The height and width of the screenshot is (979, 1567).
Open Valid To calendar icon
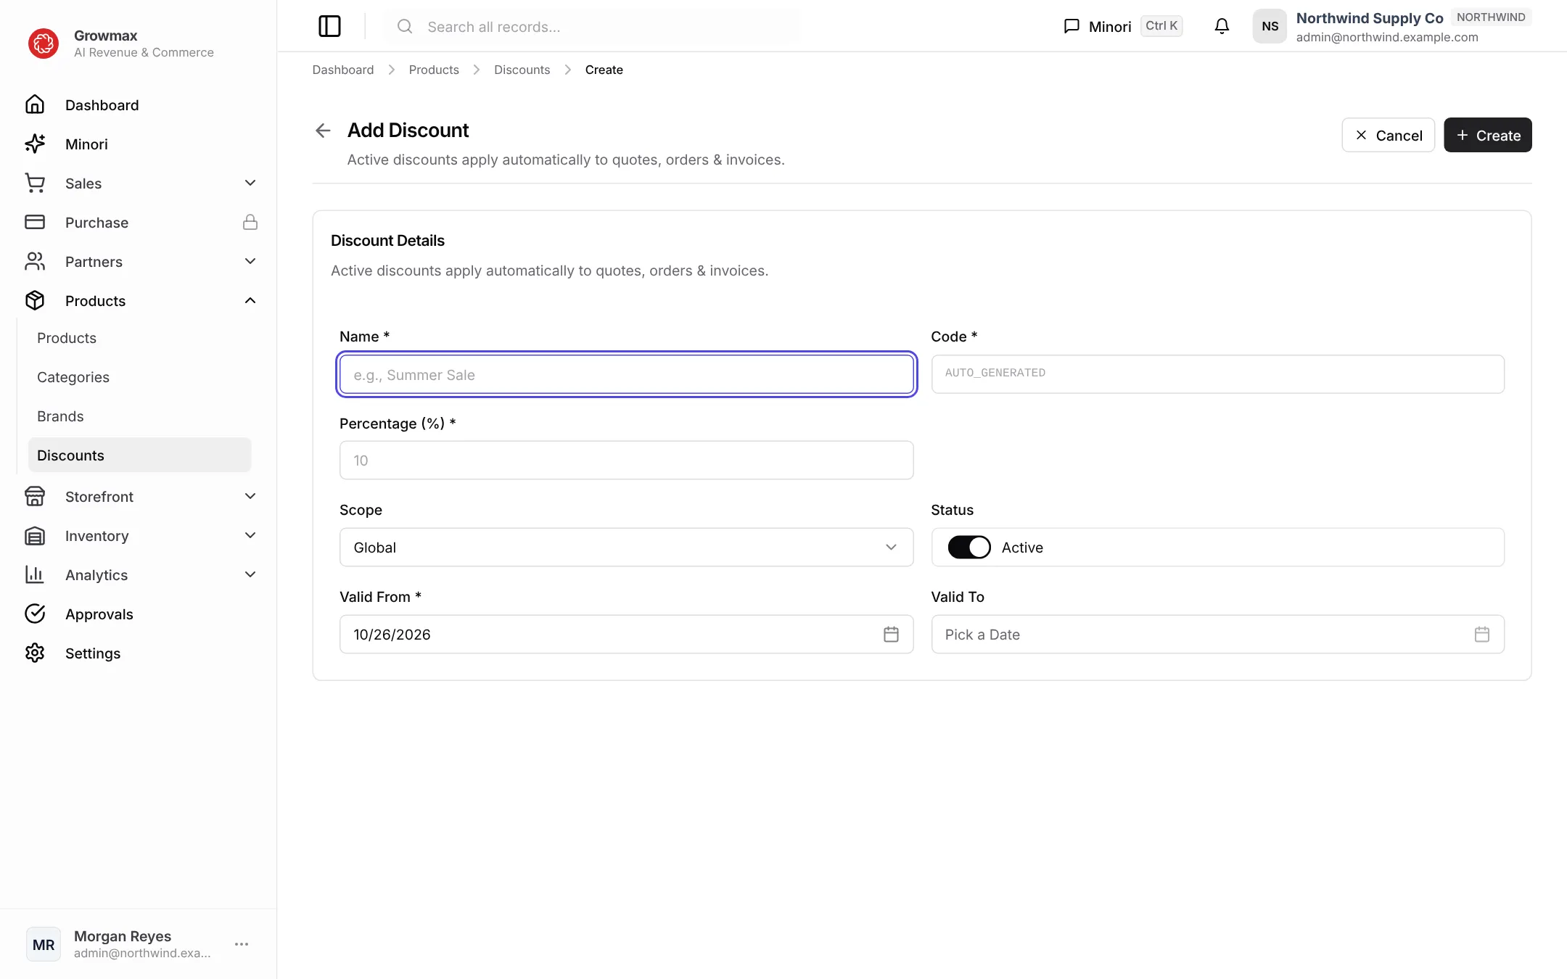pos(1482,635)
